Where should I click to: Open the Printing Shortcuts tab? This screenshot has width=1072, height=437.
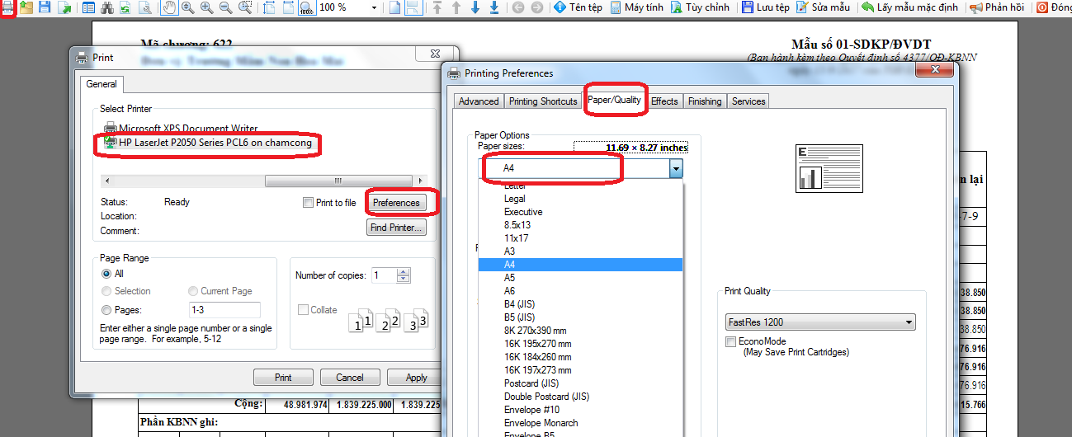[543, 101]
